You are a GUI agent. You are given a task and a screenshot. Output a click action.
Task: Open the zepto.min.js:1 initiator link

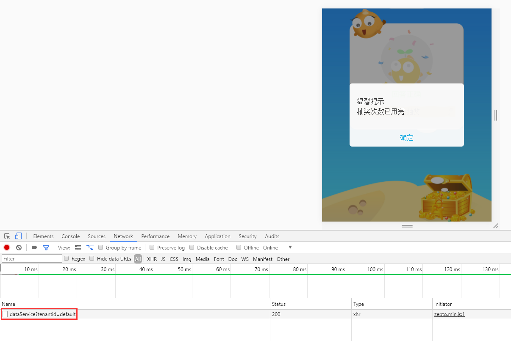coord(450,314)
